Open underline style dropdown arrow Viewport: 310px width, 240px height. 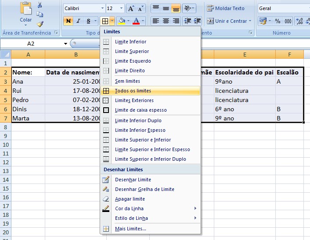click(95, 21)
